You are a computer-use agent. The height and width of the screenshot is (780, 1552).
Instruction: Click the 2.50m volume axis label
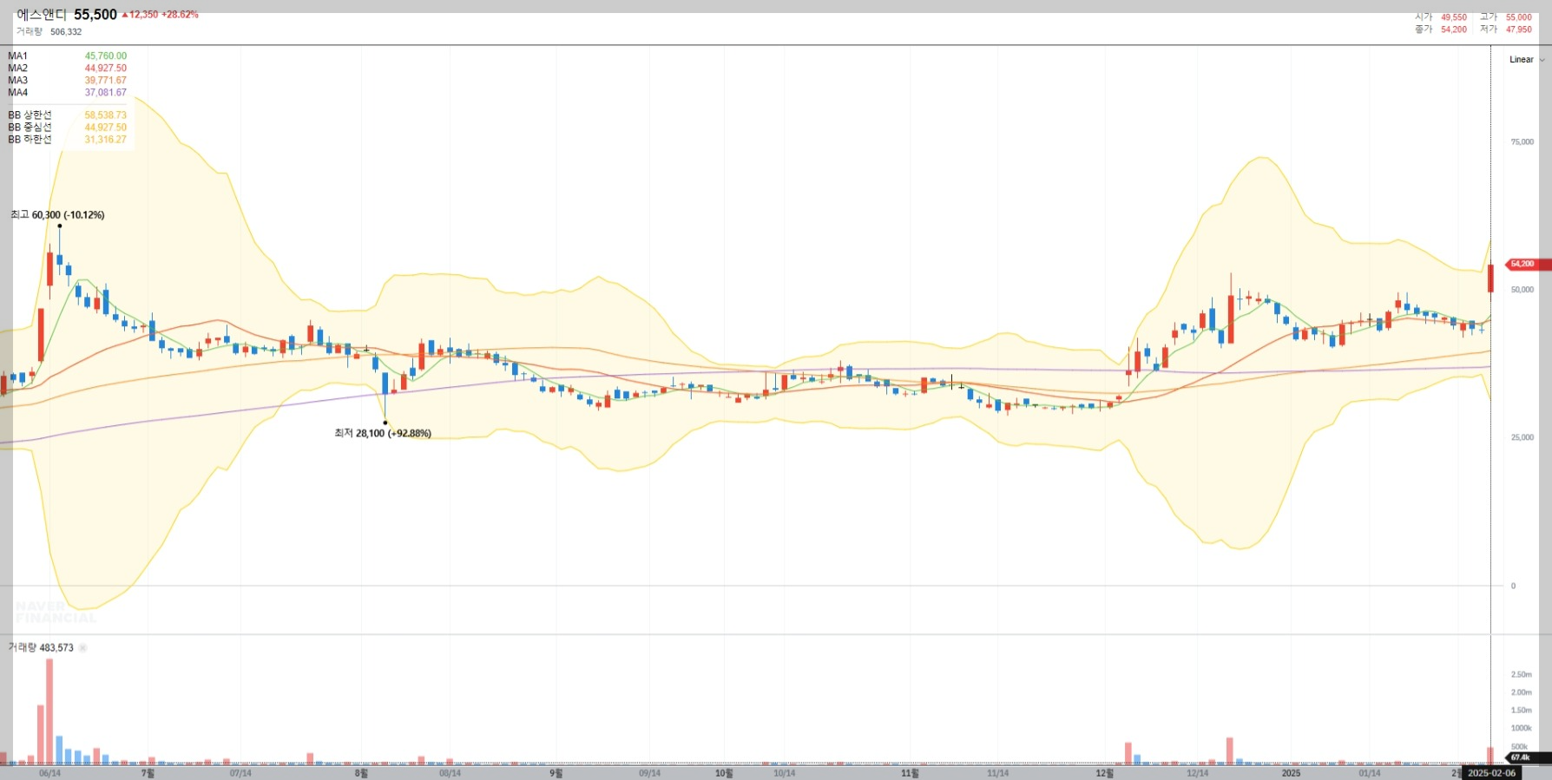[1521, 674]
